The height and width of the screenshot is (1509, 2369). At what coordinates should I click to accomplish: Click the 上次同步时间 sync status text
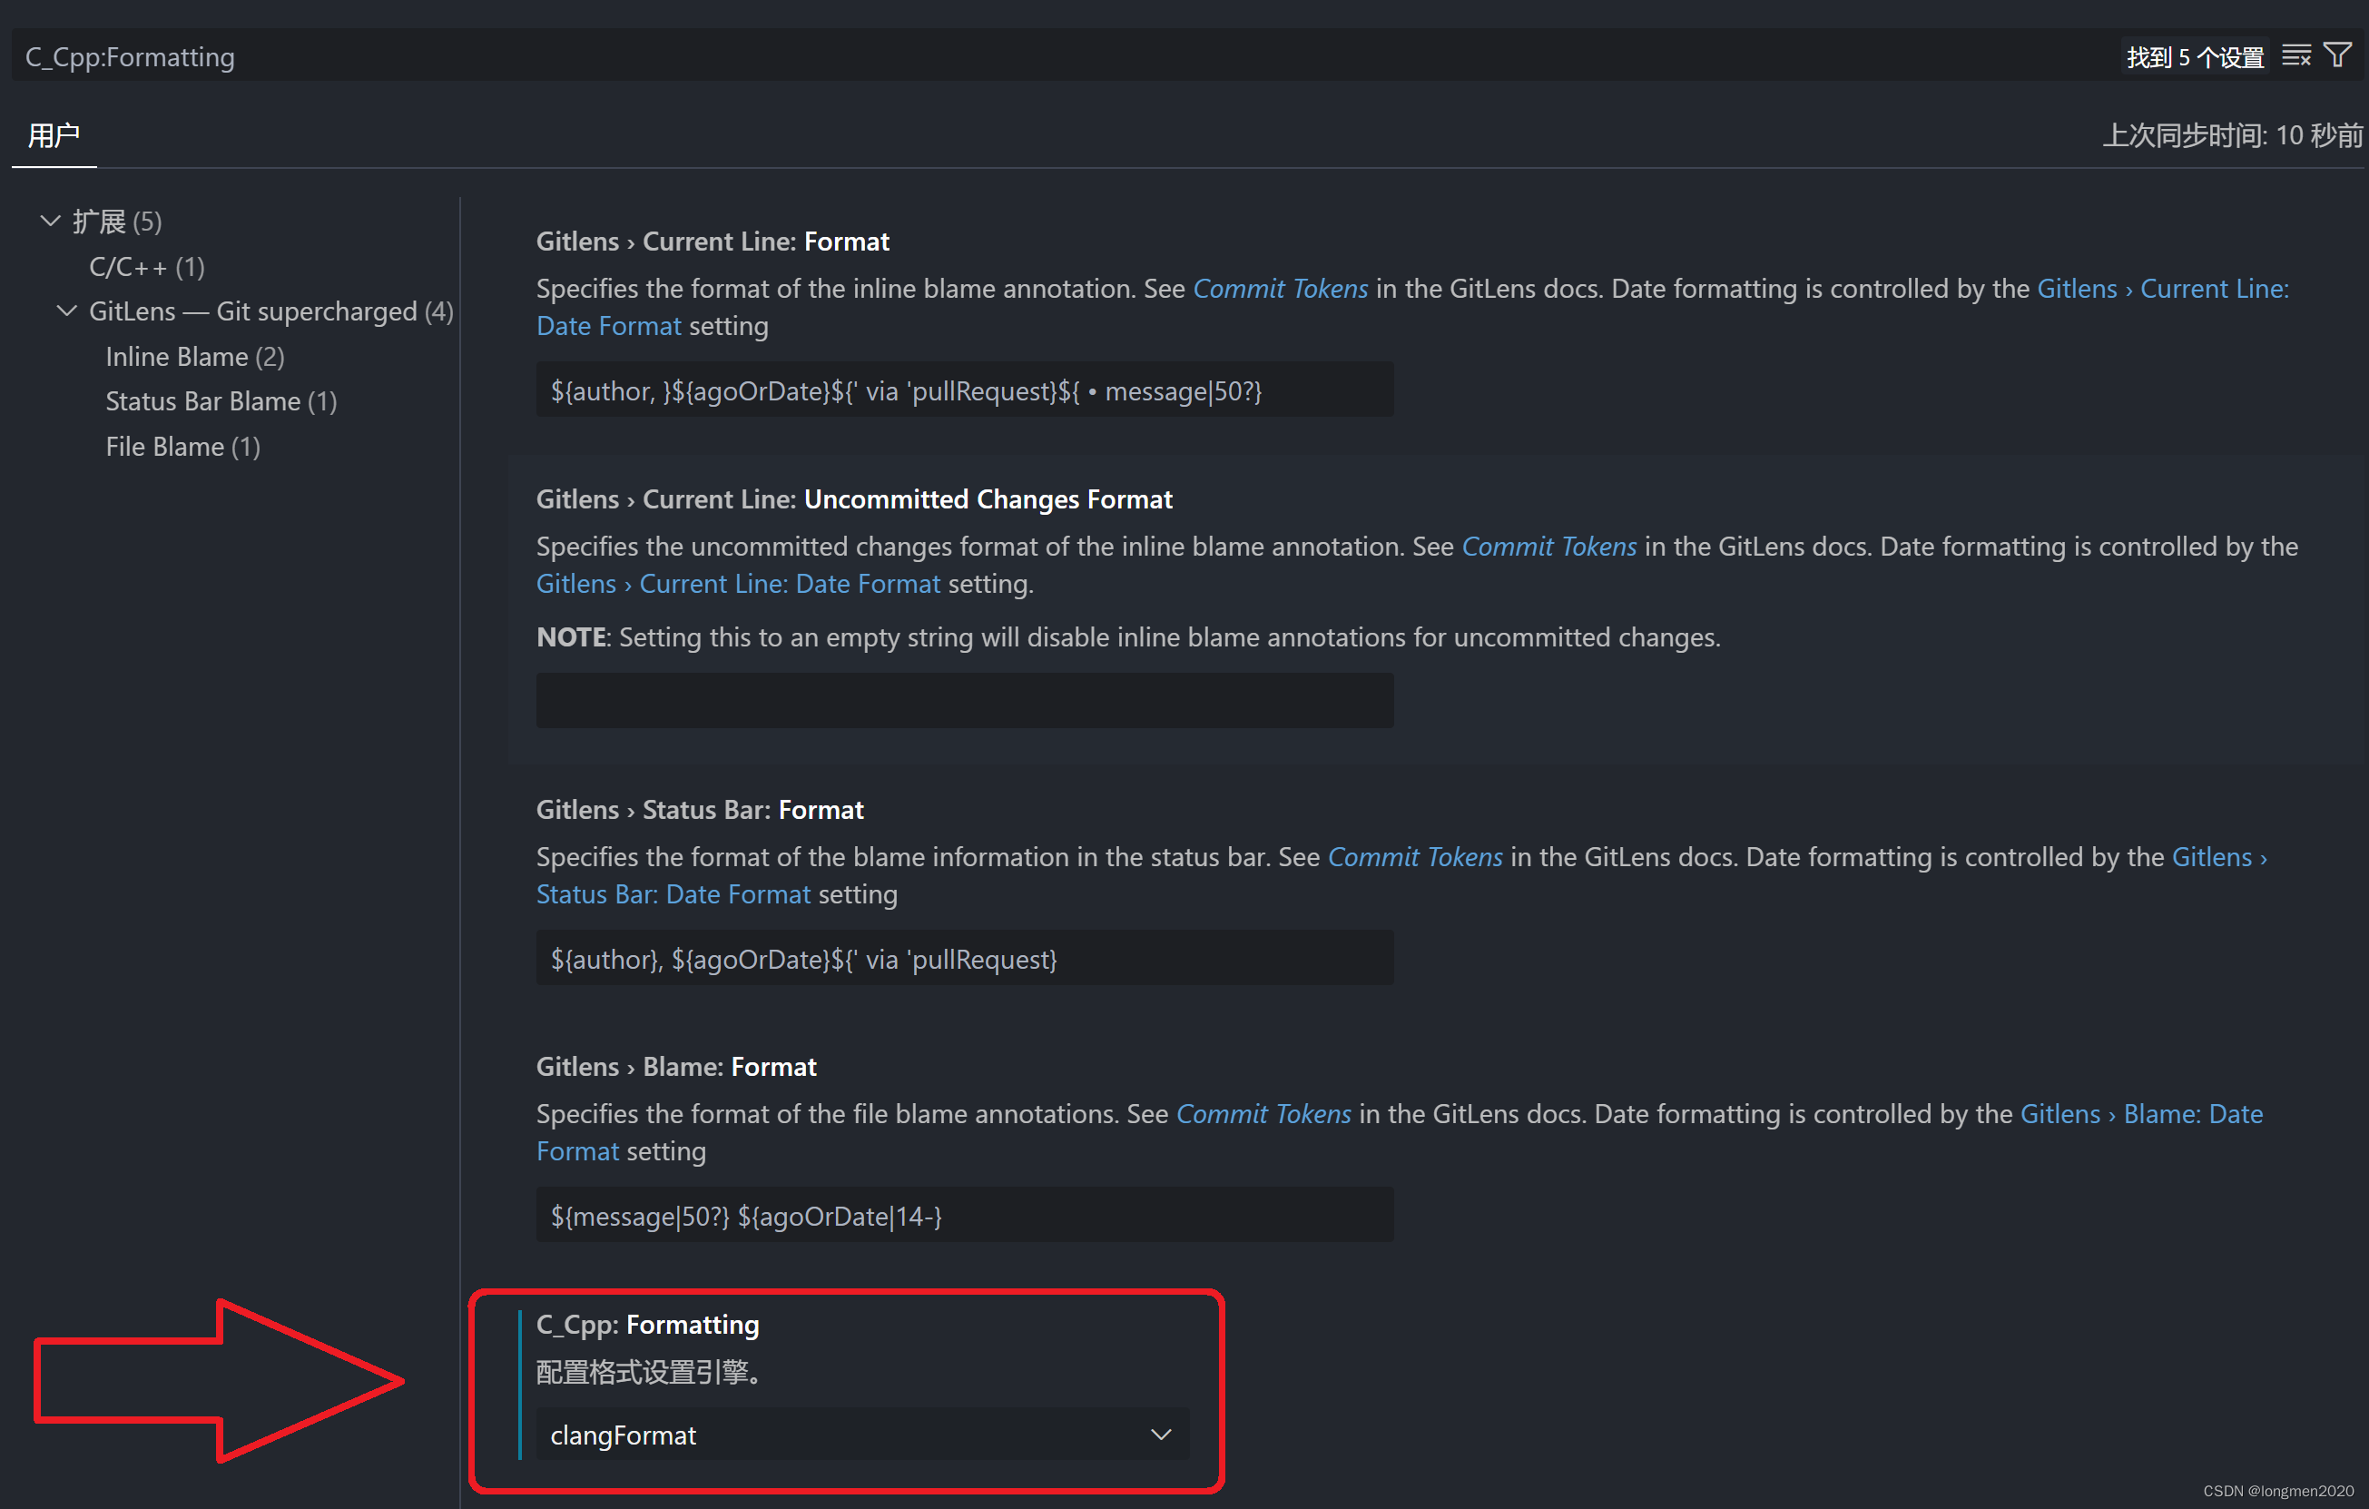click(2231, 135)
